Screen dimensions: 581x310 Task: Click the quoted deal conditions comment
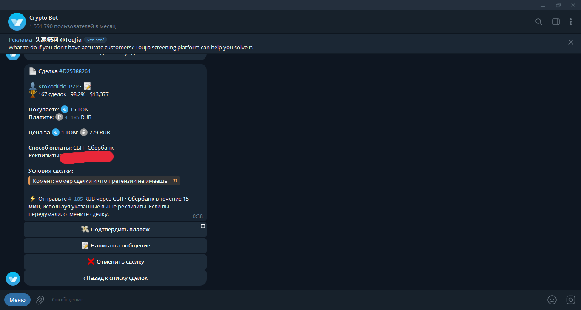tap(105, 181)
